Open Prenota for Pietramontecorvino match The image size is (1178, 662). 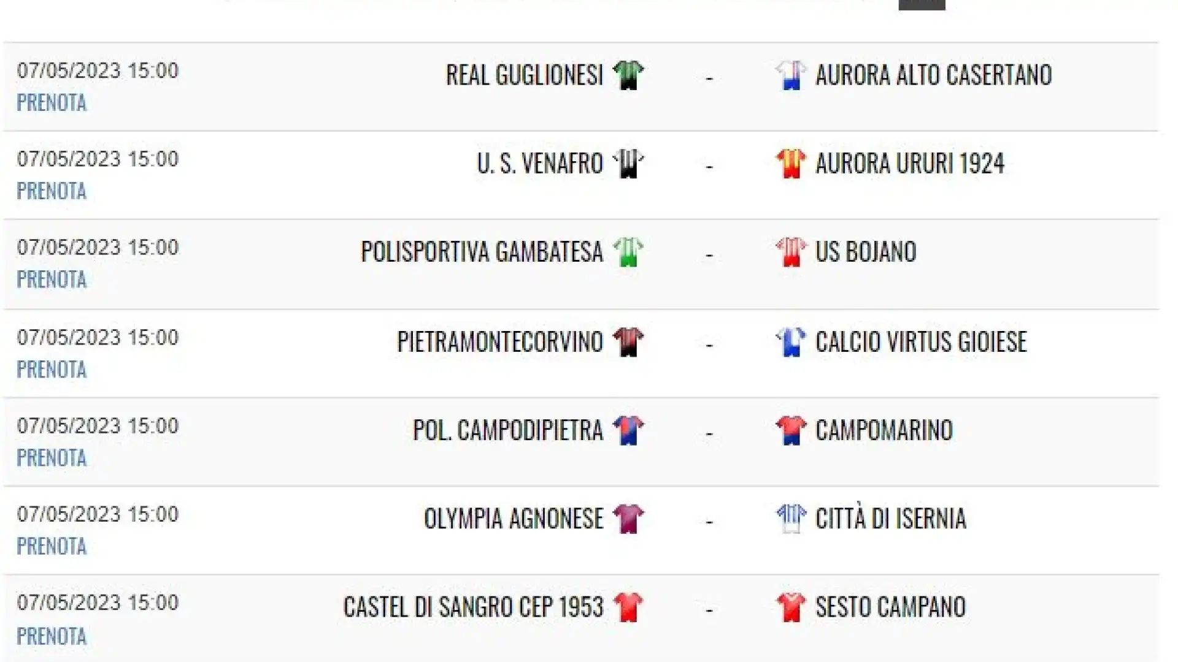52,370
